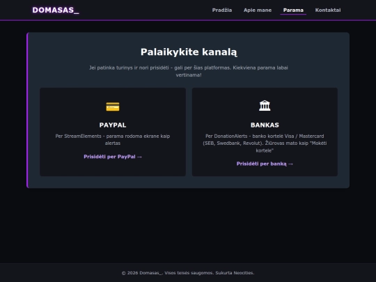Open the Pradžia menu item
The height and width of the screenshot is (282, 376).
point(222,10)
